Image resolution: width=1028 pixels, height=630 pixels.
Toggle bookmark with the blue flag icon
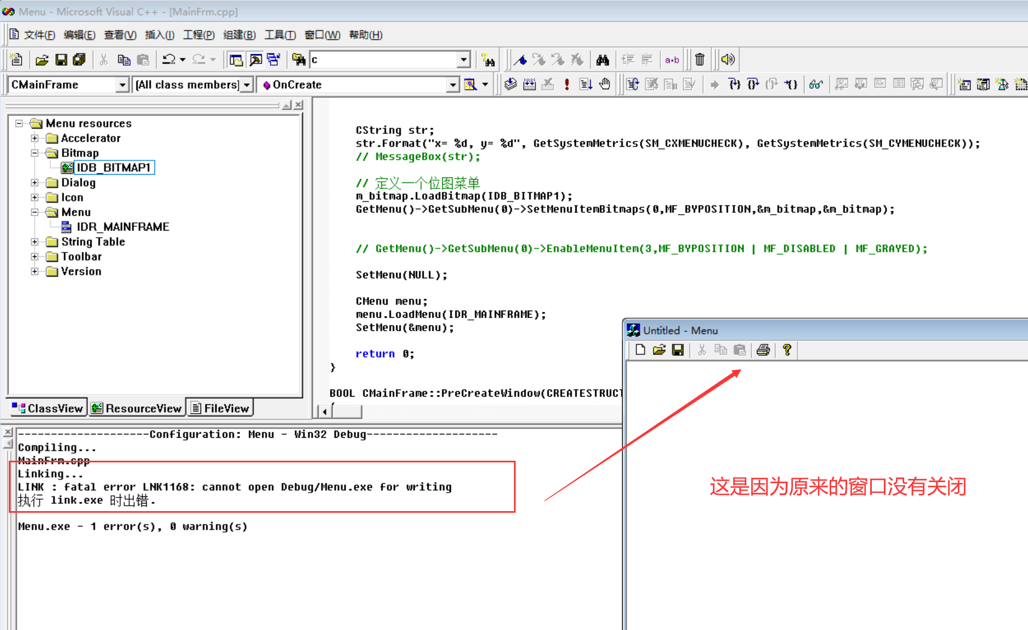[x=520, y=59]
